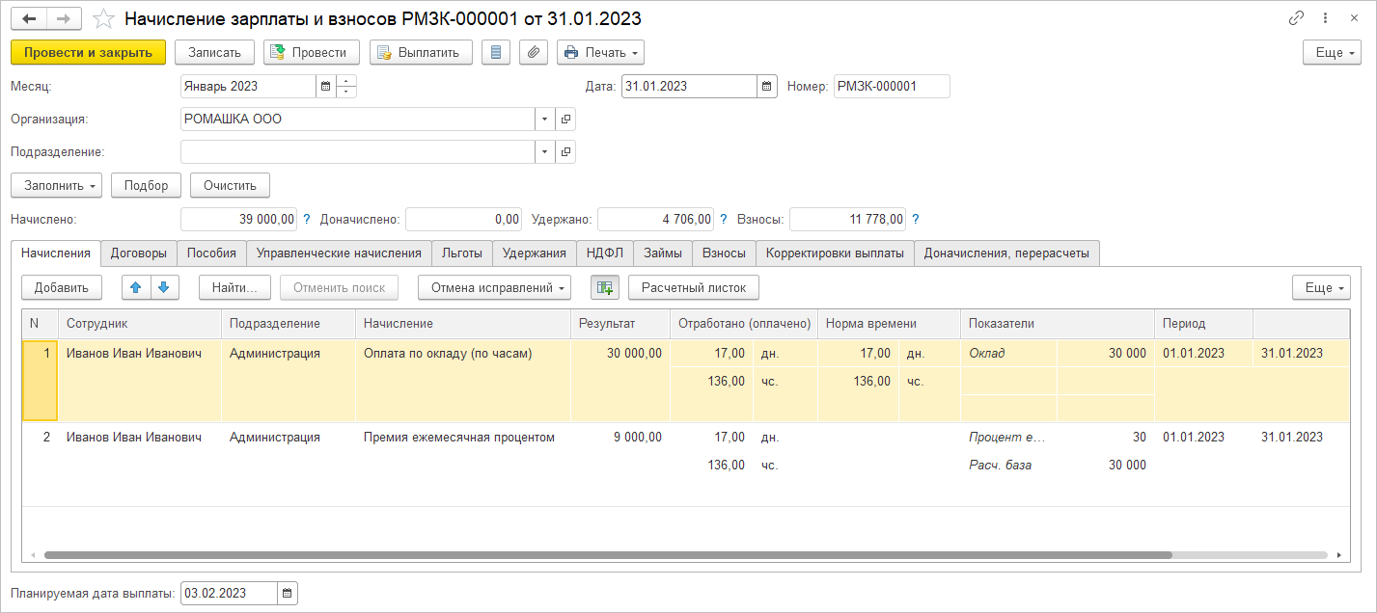Click Провести и закрыть button
The width and height of the screenshot is (1377, 613).
pyautogui.click(x=88, y=53)
